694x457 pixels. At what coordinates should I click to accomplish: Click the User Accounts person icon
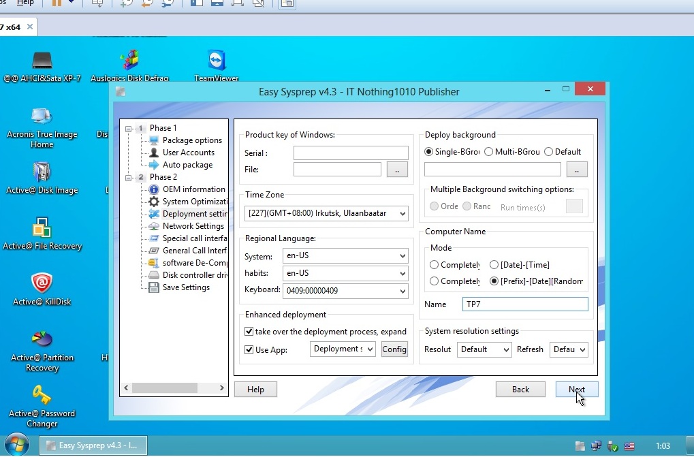coord(154,153)
